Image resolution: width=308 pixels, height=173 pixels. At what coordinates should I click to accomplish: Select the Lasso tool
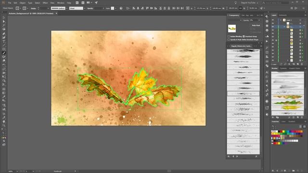(4, 29)
